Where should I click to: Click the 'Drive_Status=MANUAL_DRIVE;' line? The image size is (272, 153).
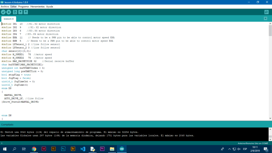coord(20,102)
